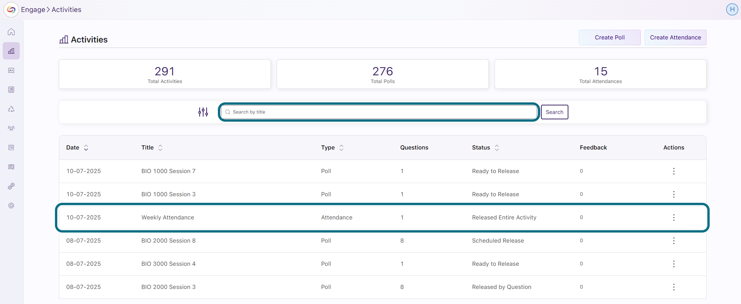Image resolution: width=741 pixels, height=304 pixels.
Task: Open the people group sidebar icon
Action: [11, 128]
